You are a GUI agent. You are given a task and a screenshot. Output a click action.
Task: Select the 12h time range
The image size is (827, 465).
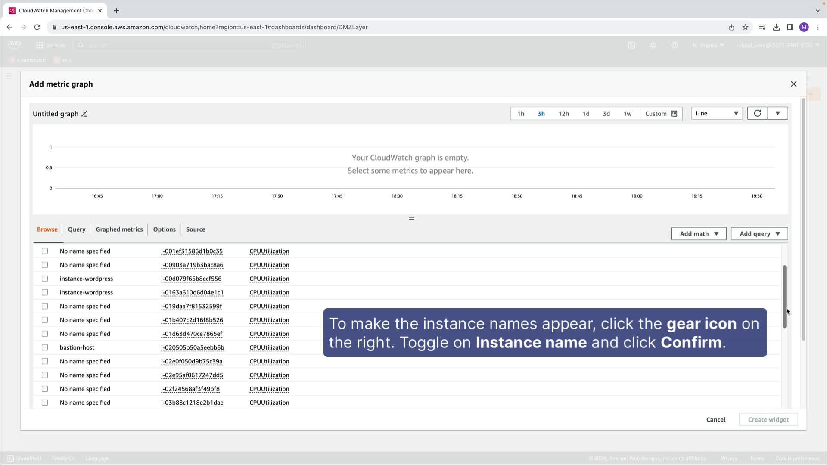click(x=563, y=114)
